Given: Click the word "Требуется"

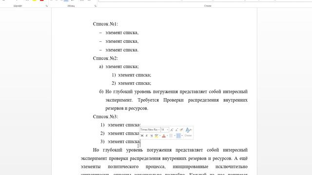Looking at the screenshot, I should (148, 100).
